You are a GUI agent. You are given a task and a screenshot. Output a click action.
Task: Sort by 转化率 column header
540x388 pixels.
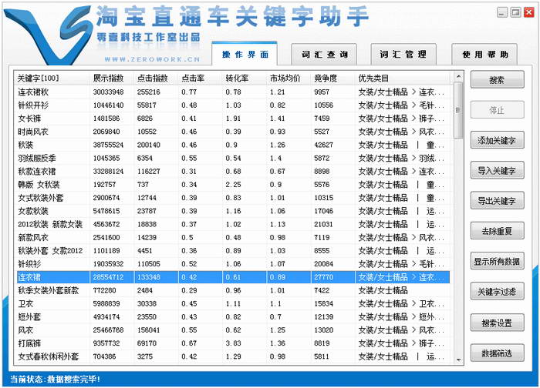click(245, 78)
